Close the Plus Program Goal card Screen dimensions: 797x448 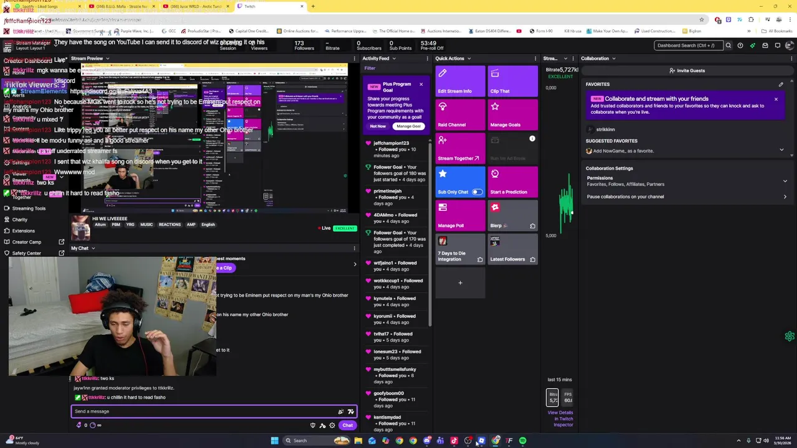[x=421, y=84]
